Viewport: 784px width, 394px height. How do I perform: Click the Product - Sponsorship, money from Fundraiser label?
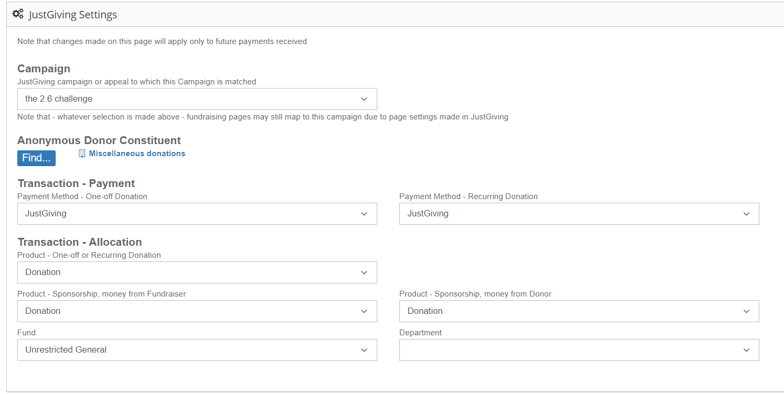click(x=102, y=294)
